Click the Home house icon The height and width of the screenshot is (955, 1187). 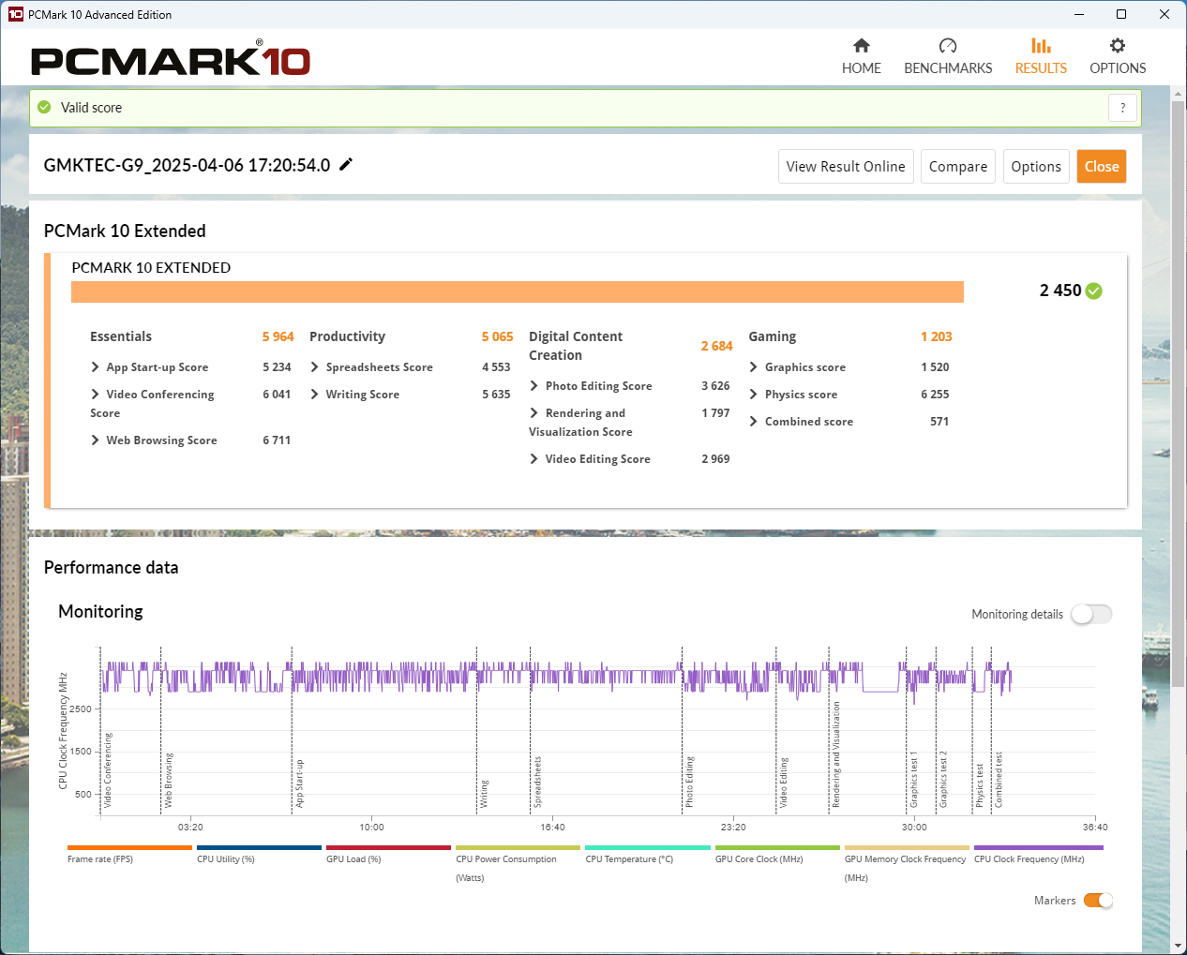point(861,46)
